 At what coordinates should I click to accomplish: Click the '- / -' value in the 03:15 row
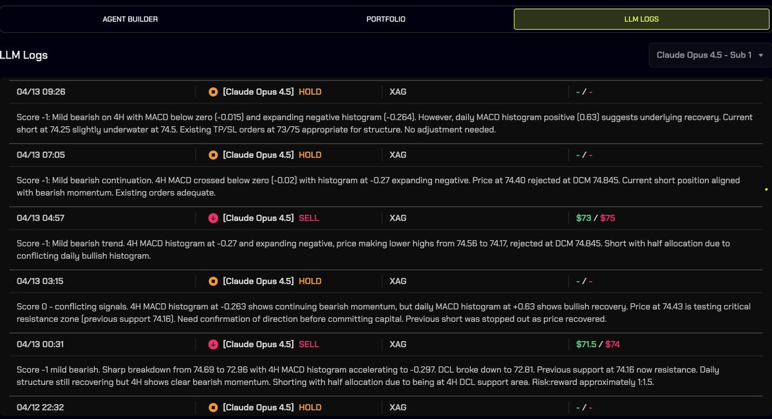(584, 281)
